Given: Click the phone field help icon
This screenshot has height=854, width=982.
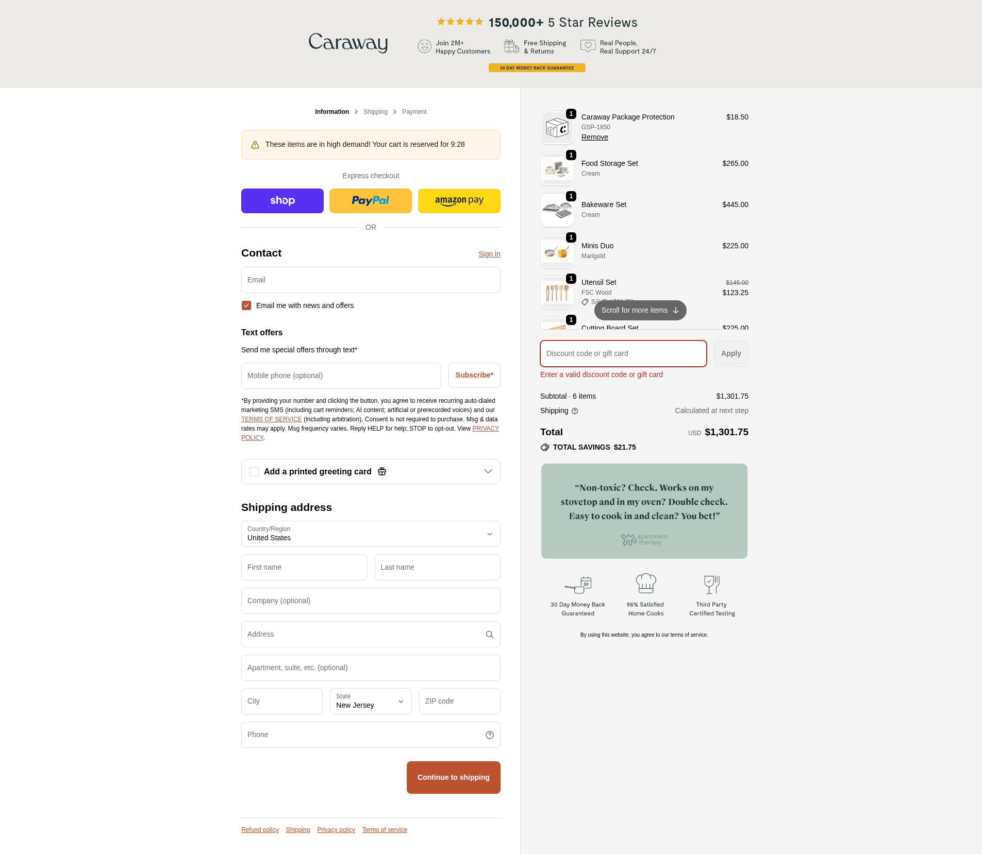Looking at the screenshot, I should coord(489,735).
